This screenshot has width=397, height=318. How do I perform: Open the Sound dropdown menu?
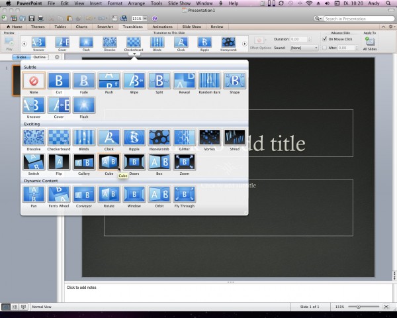304,48
